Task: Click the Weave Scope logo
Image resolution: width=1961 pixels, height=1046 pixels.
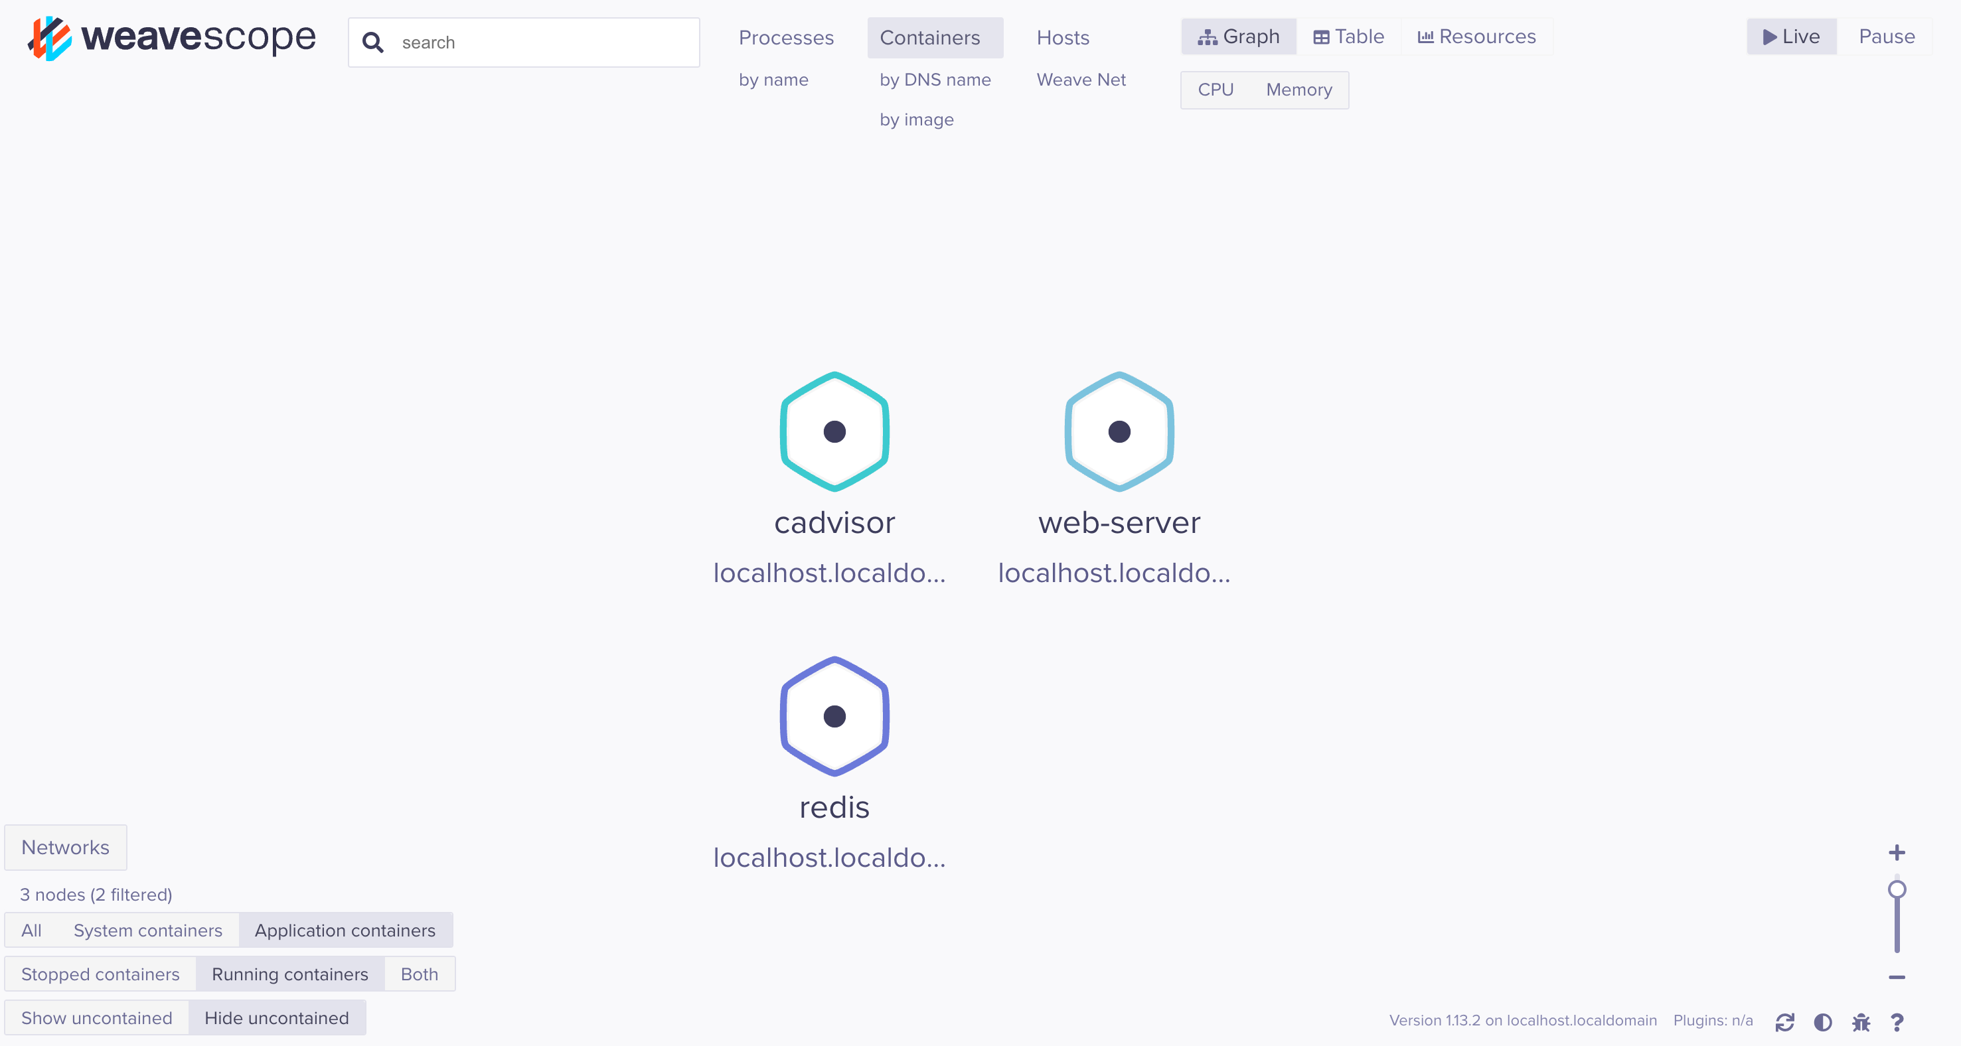Action: click(171, 38)
